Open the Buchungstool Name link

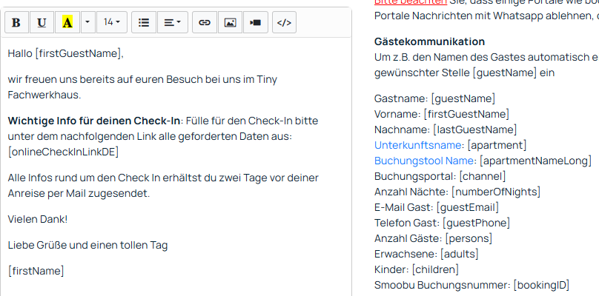point(424,161)
